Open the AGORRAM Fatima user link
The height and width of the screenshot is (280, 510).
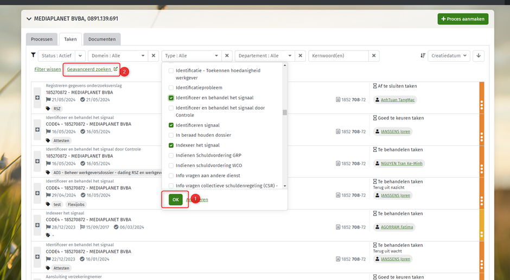[x=397, y=227]
